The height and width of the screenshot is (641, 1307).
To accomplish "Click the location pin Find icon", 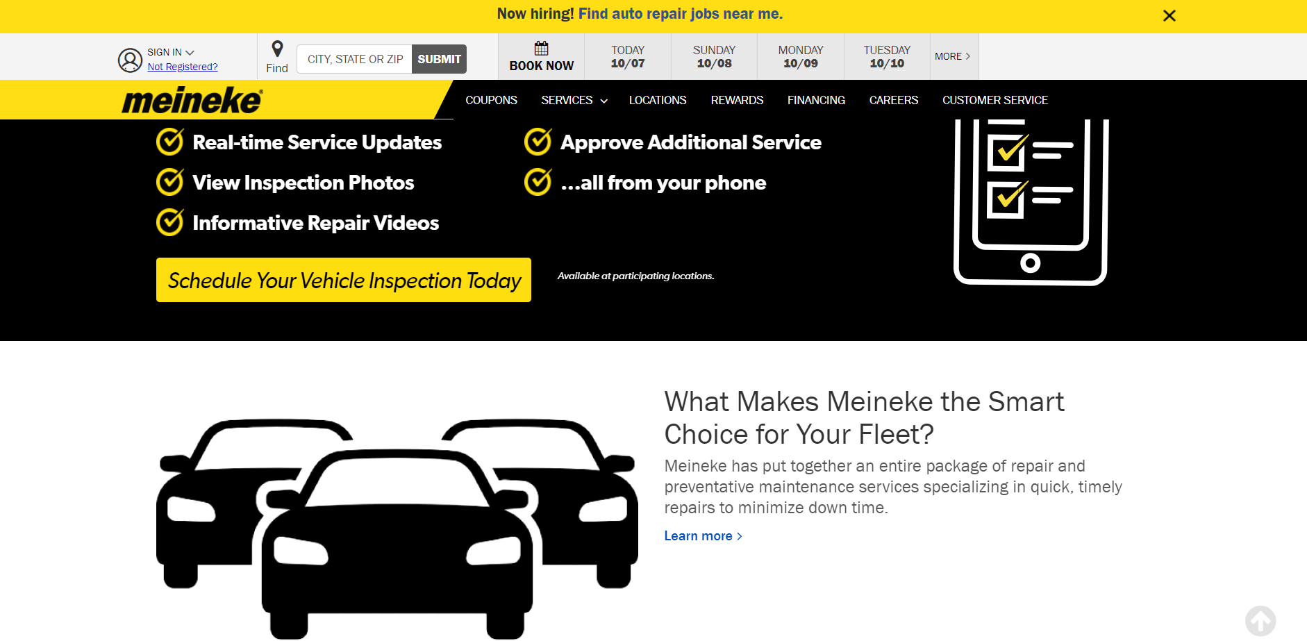I will coord(277,49).
